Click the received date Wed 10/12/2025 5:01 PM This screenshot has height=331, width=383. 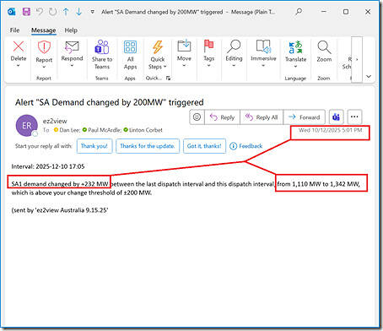[330, 130]
